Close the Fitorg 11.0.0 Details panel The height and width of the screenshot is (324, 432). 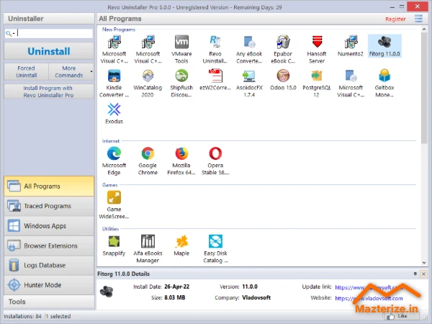click(424, 274)
